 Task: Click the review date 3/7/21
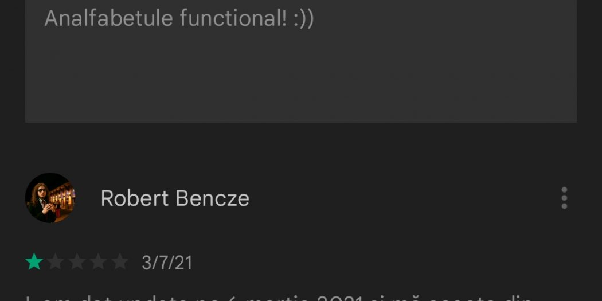click(x=167, y=263)
